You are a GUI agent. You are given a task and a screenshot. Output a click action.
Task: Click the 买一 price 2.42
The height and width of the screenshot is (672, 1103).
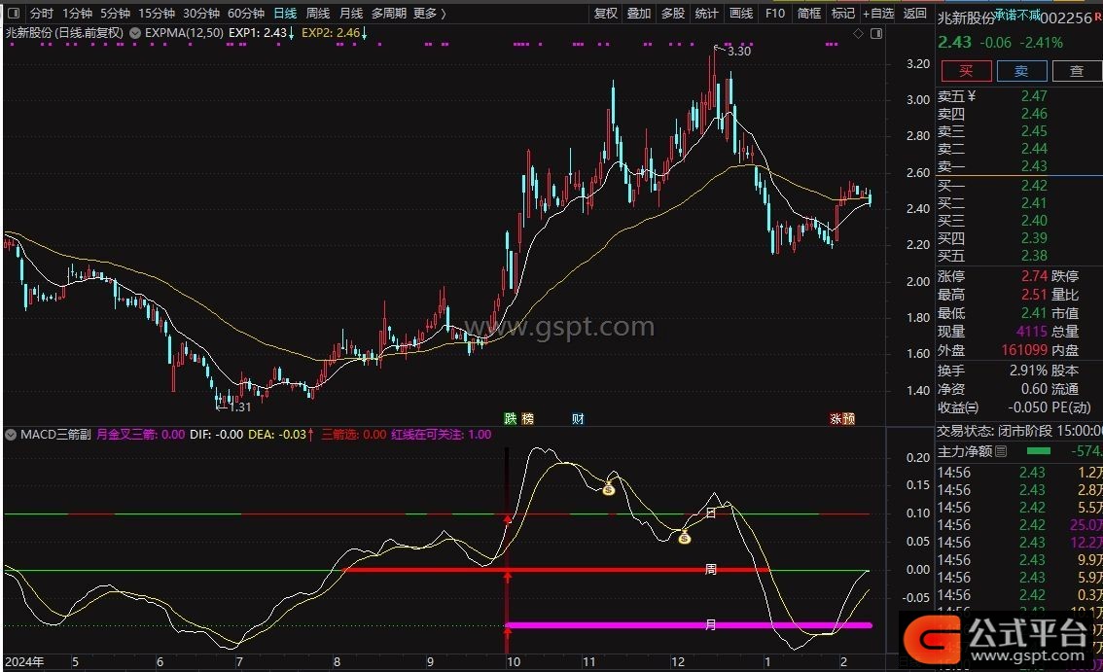pyautogui.click(x=1034, y=185)
